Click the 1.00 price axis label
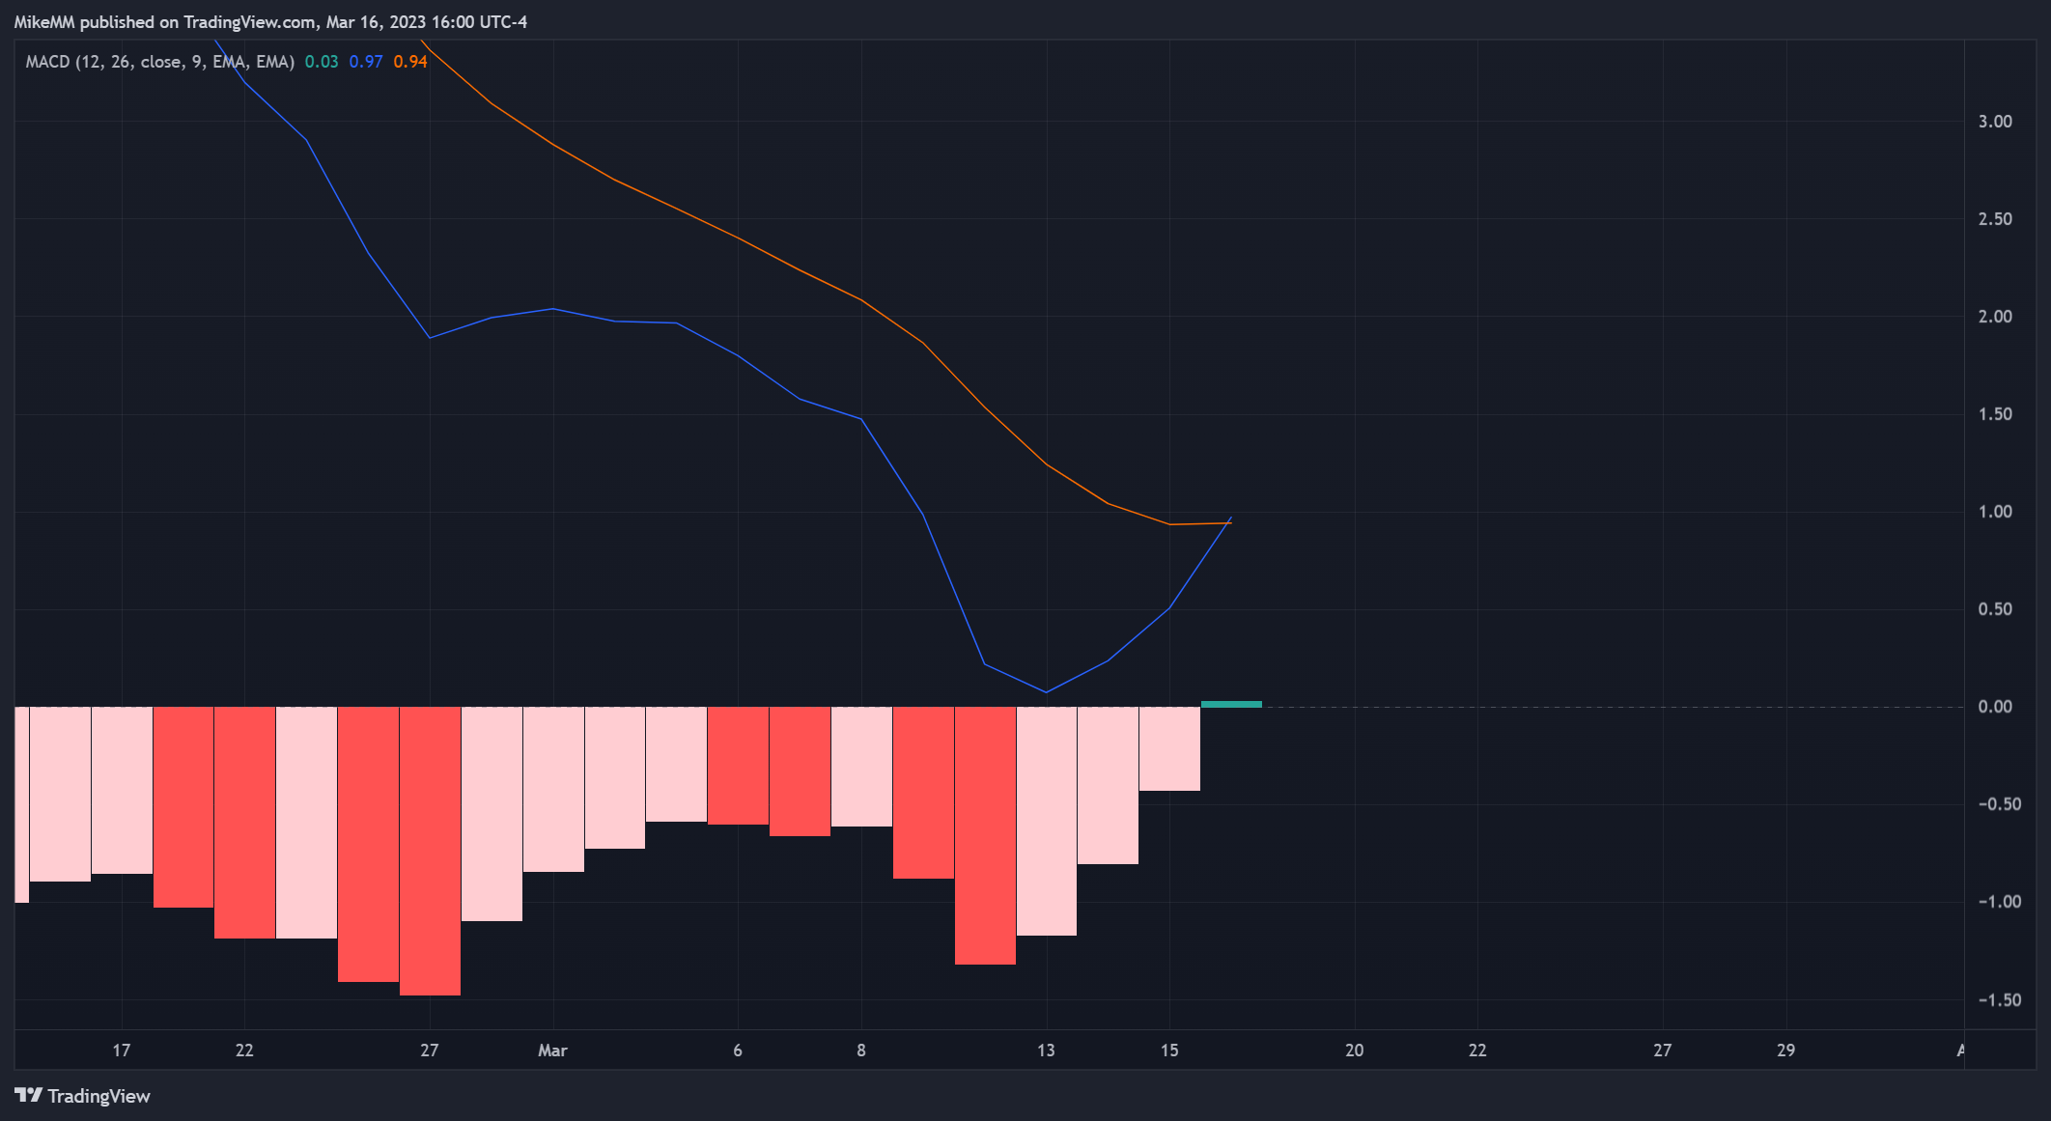 click(x=1995, y=512)
